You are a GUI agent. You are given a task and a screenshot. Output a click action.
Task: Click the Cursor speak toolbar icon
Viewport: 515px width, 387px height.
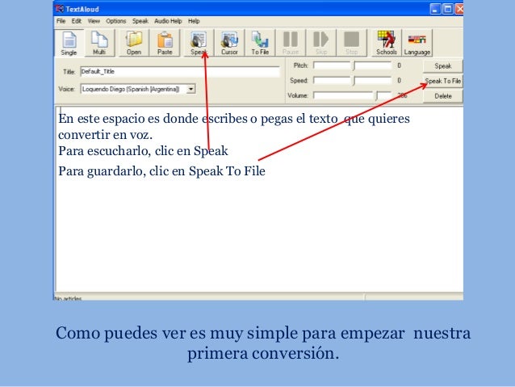point(229,43)
